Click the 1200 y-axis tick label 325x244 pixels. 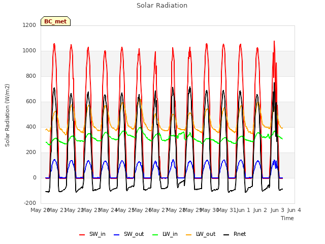[x=29, y=25]
